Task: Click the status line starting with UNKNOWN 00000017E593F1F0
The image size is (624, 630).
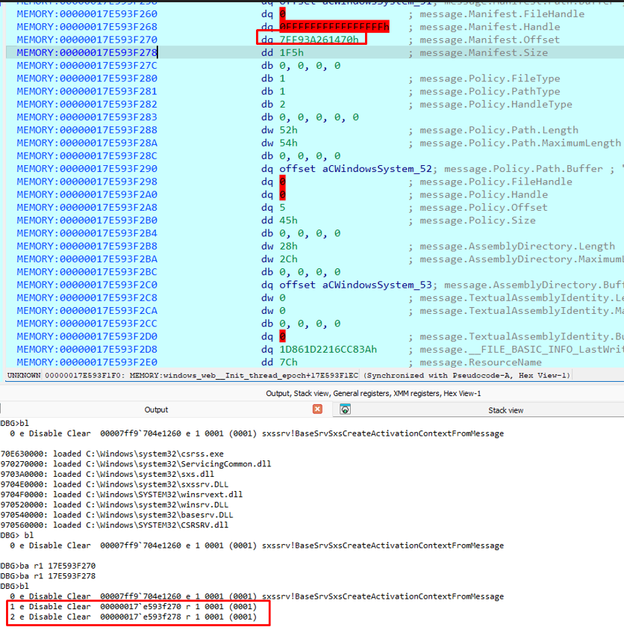Action: [x=289, y=375]
